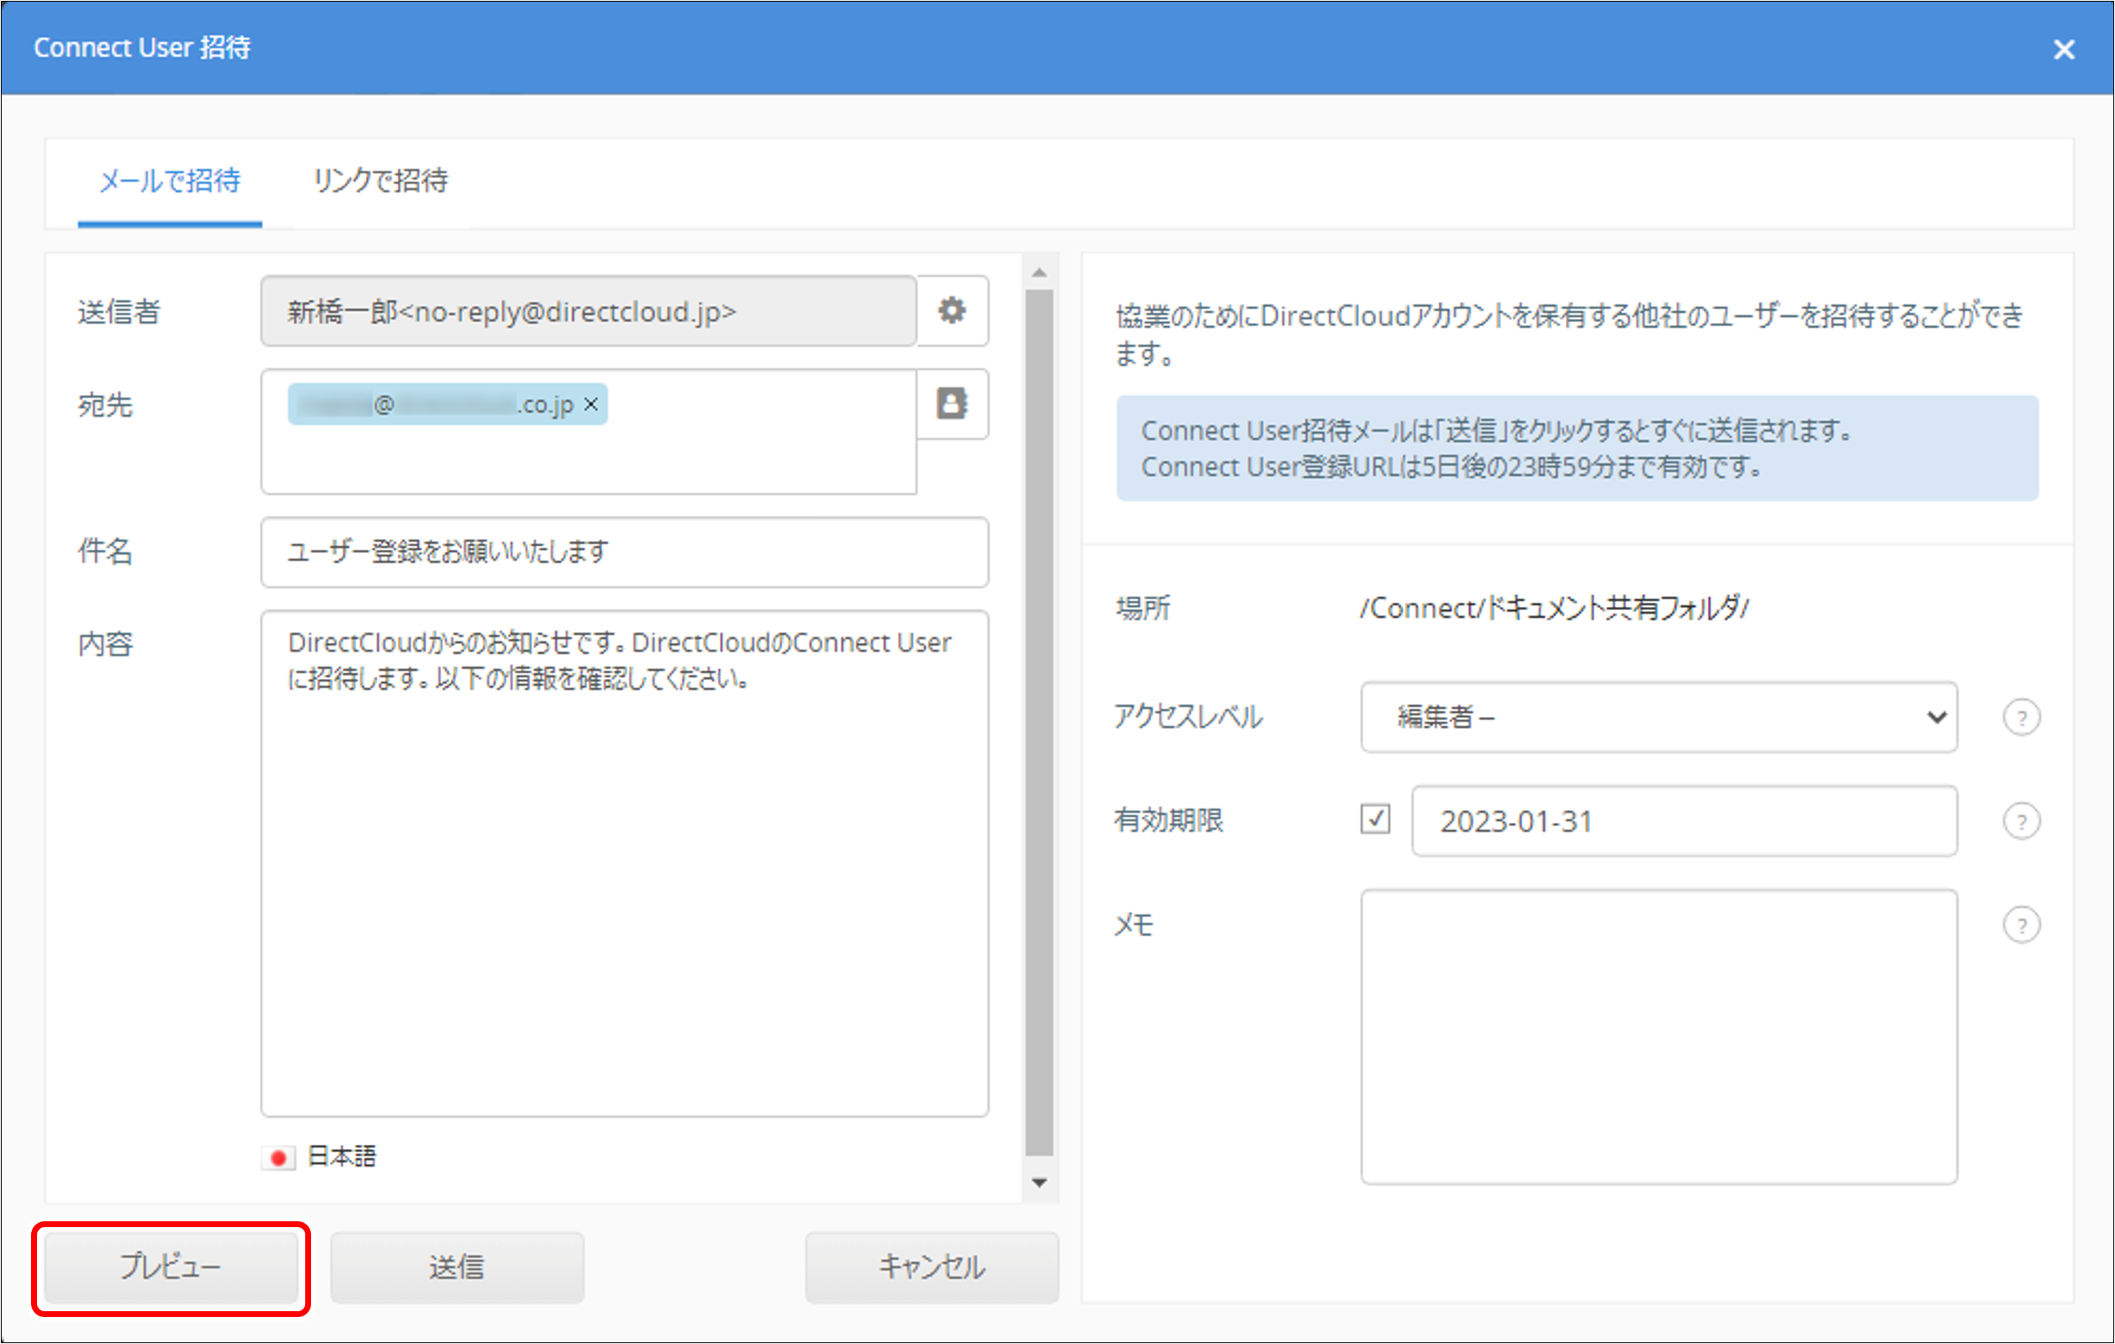2115x1344 pixels.
Task: Toggle the expiration date checkbox
Action: pyautogui.click(x=1377, y=820)
